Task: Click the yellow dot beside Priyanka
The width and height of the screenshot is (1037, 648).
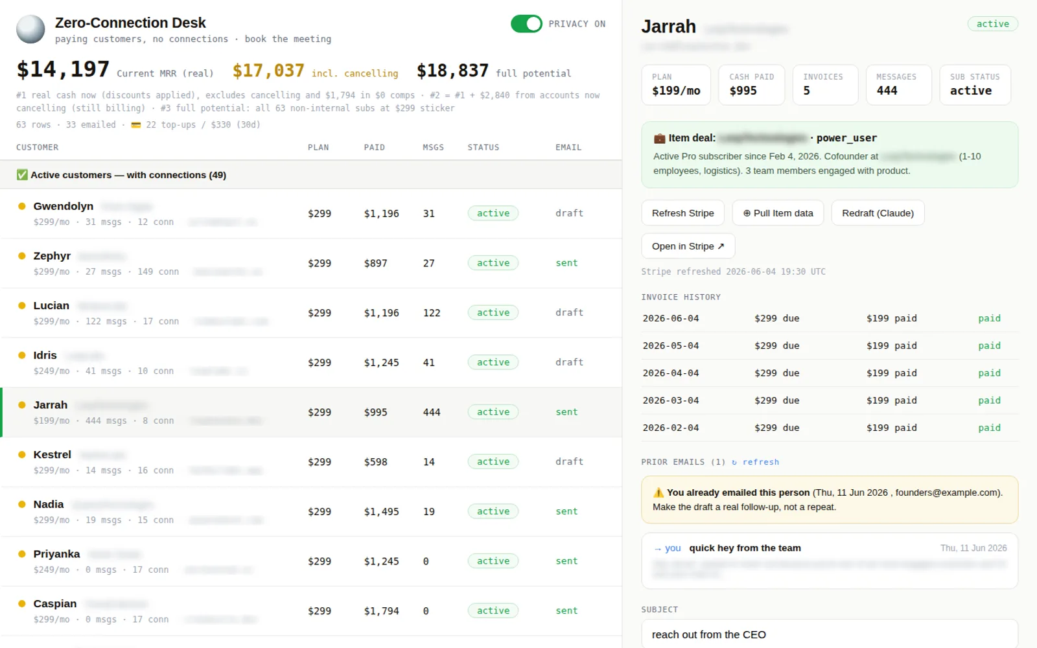Action: point(22,554)
